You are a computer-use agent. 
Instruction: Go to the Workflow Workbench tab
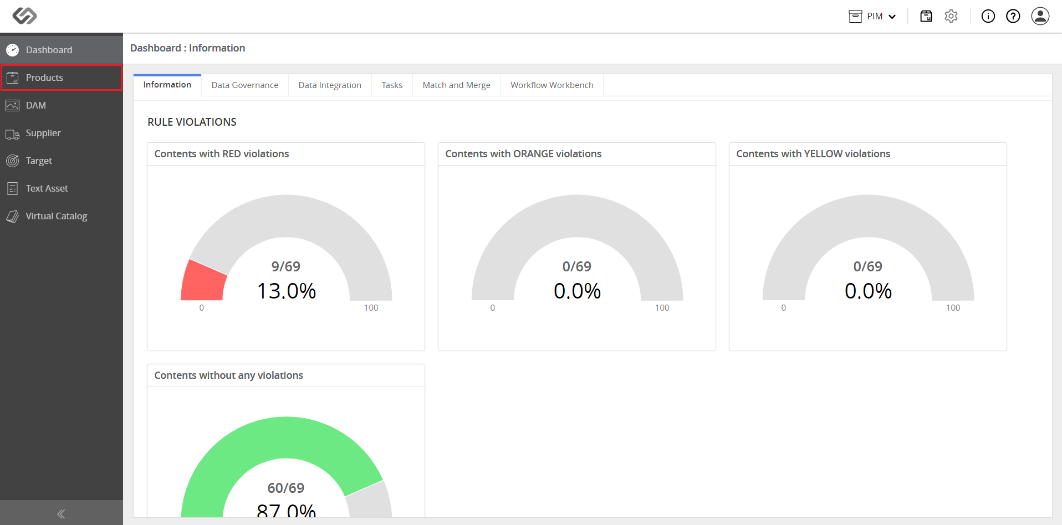click(552, 85)
